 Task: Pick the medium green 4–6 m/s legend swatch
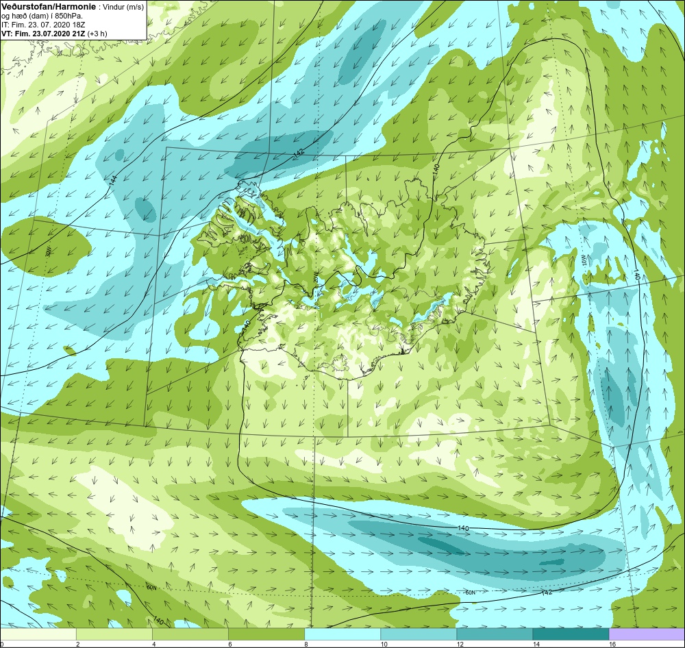(190, 634)
